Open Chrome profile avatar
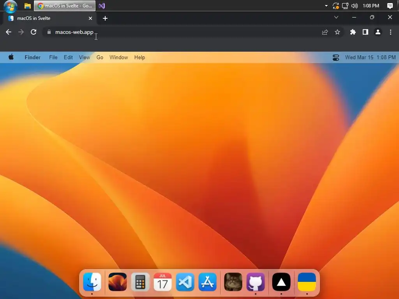 click(x=378, y=32)
